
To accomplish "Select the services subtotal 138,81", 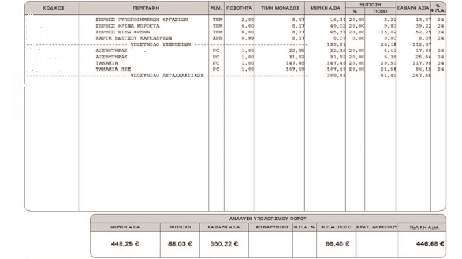I will [336, 44].
